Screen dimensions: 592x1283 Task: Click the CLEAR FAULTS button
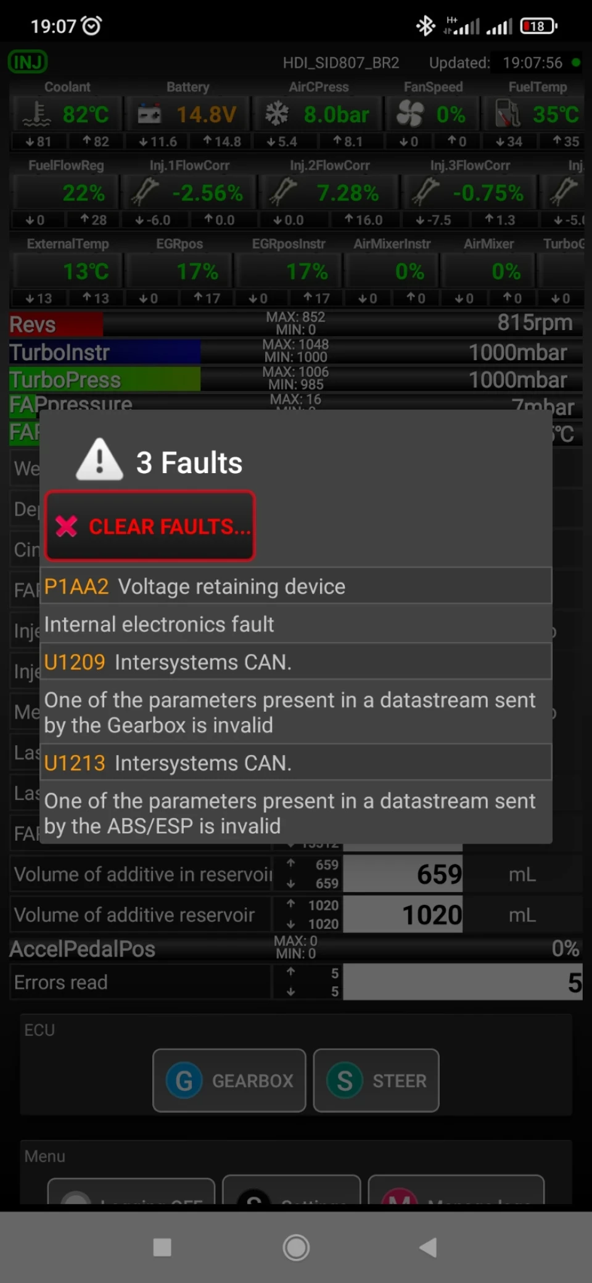(x=150, y=526)
